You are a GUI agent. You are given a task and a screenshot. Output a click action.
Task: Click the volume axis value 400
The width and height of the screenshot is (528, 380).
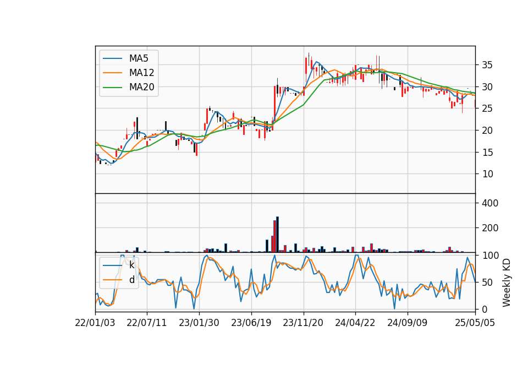pos(490,203)
